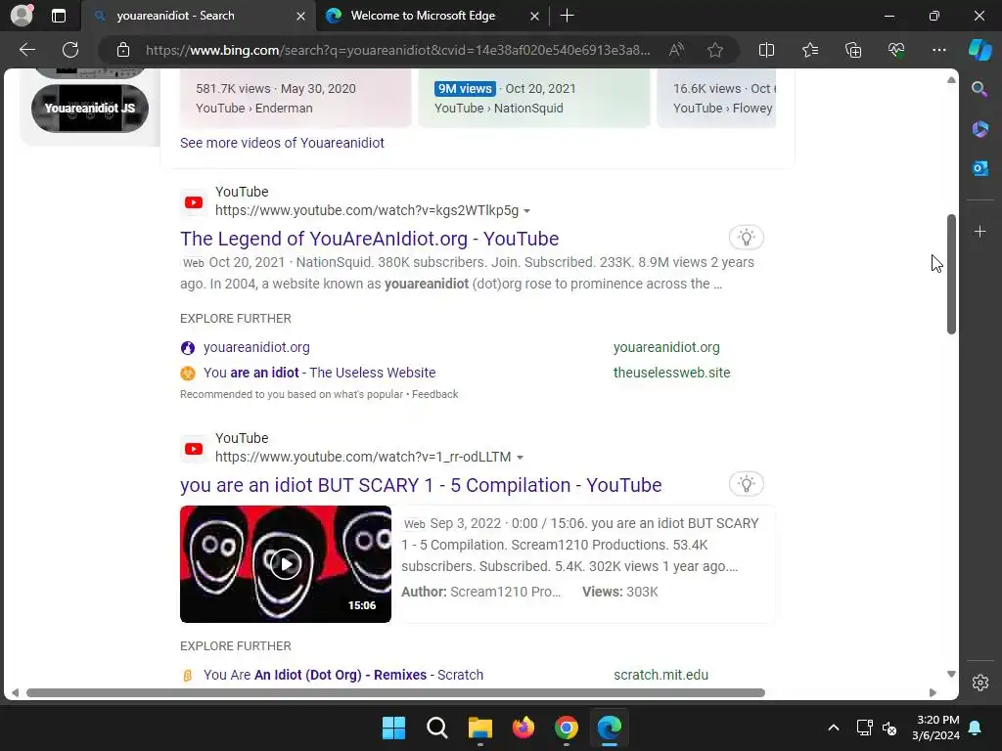Viewport: 1002px width, 751px height.
Task: Open the Flowey 16.6K views video card
Action: (717, 99)
